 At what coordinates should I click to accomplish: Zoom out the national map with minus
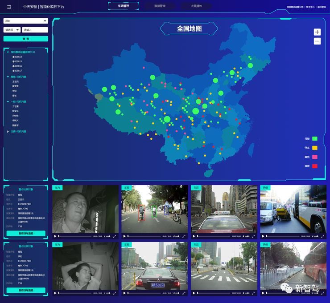pos(317,41)
